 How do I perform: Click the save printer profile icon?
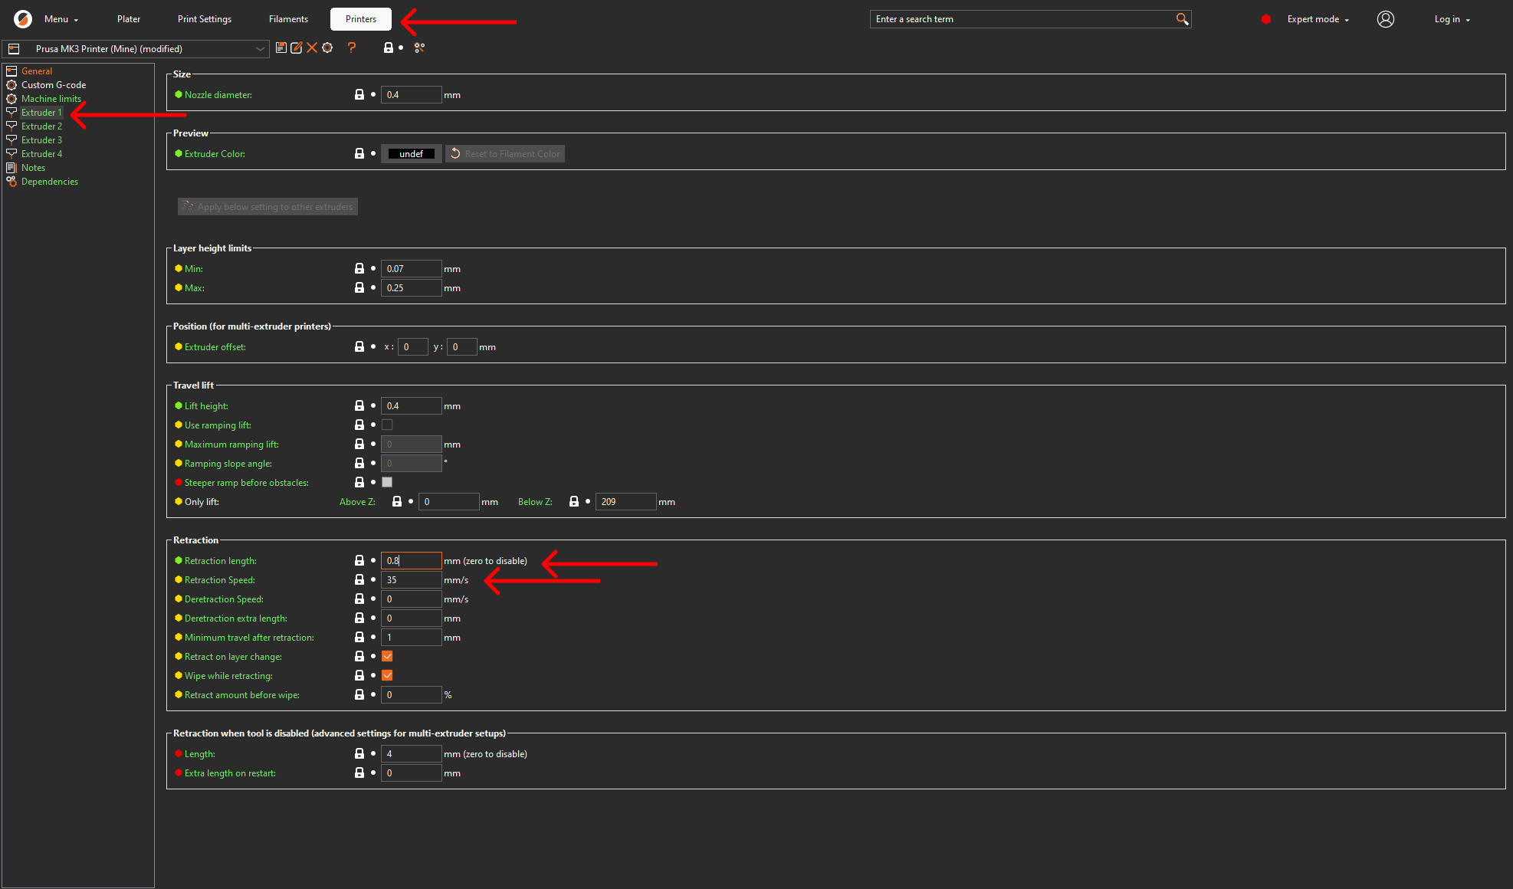point(281,49)
